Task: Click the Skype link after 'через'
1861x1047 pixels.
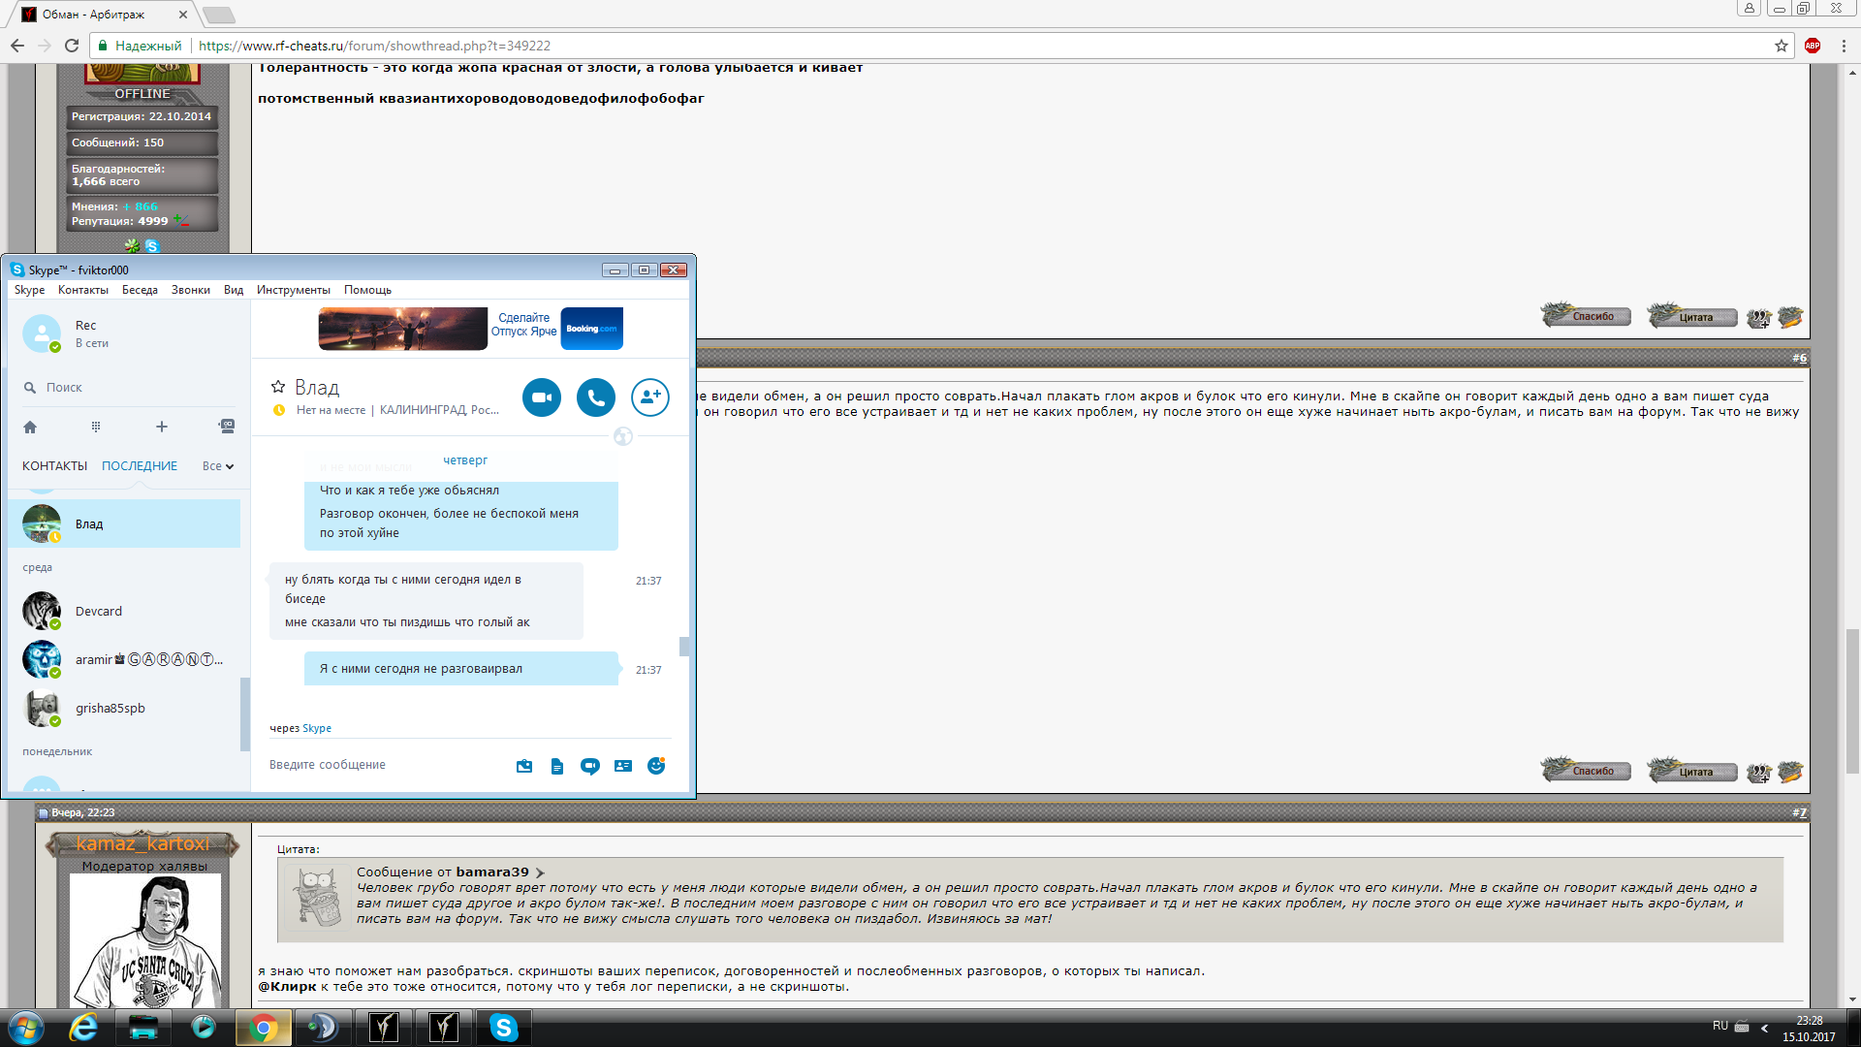Action: tap(317, 728)
